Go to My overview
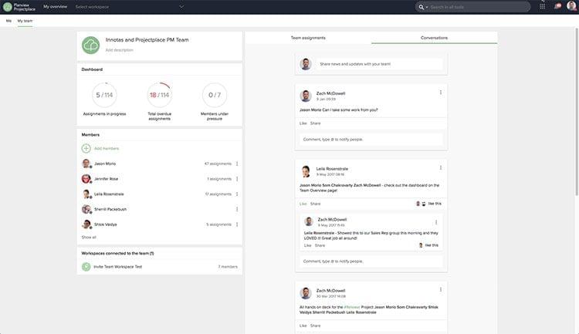This screenshot has height=334, width=579. [56, 7]
